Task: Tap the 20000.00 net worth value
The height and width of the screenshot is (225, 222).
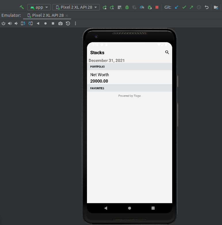Action: click(x=99, y=81)
